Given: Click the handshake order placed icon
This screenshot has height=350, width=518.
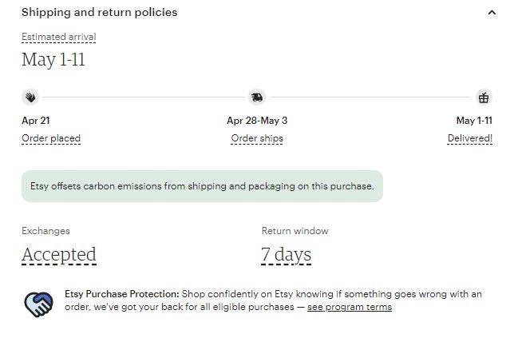Looking at the screenshot, I should [30, 97].
